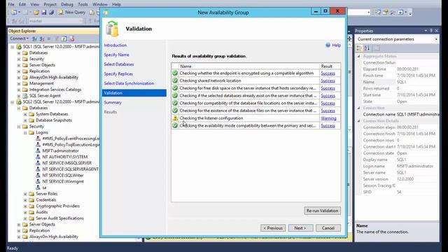Collapse the Logins folder node
Viewport: 448px width, 252px height.
click(x=25, y=132)
